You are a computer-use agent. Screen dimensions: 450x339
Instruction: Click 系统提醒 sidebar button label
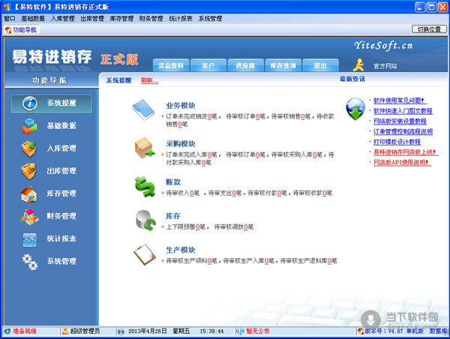[x=61, y=103]
